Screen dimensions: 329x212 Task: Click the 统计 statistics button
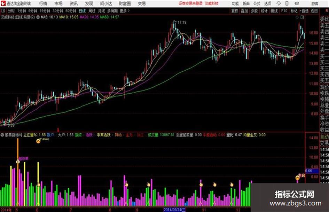pos(264,11)
